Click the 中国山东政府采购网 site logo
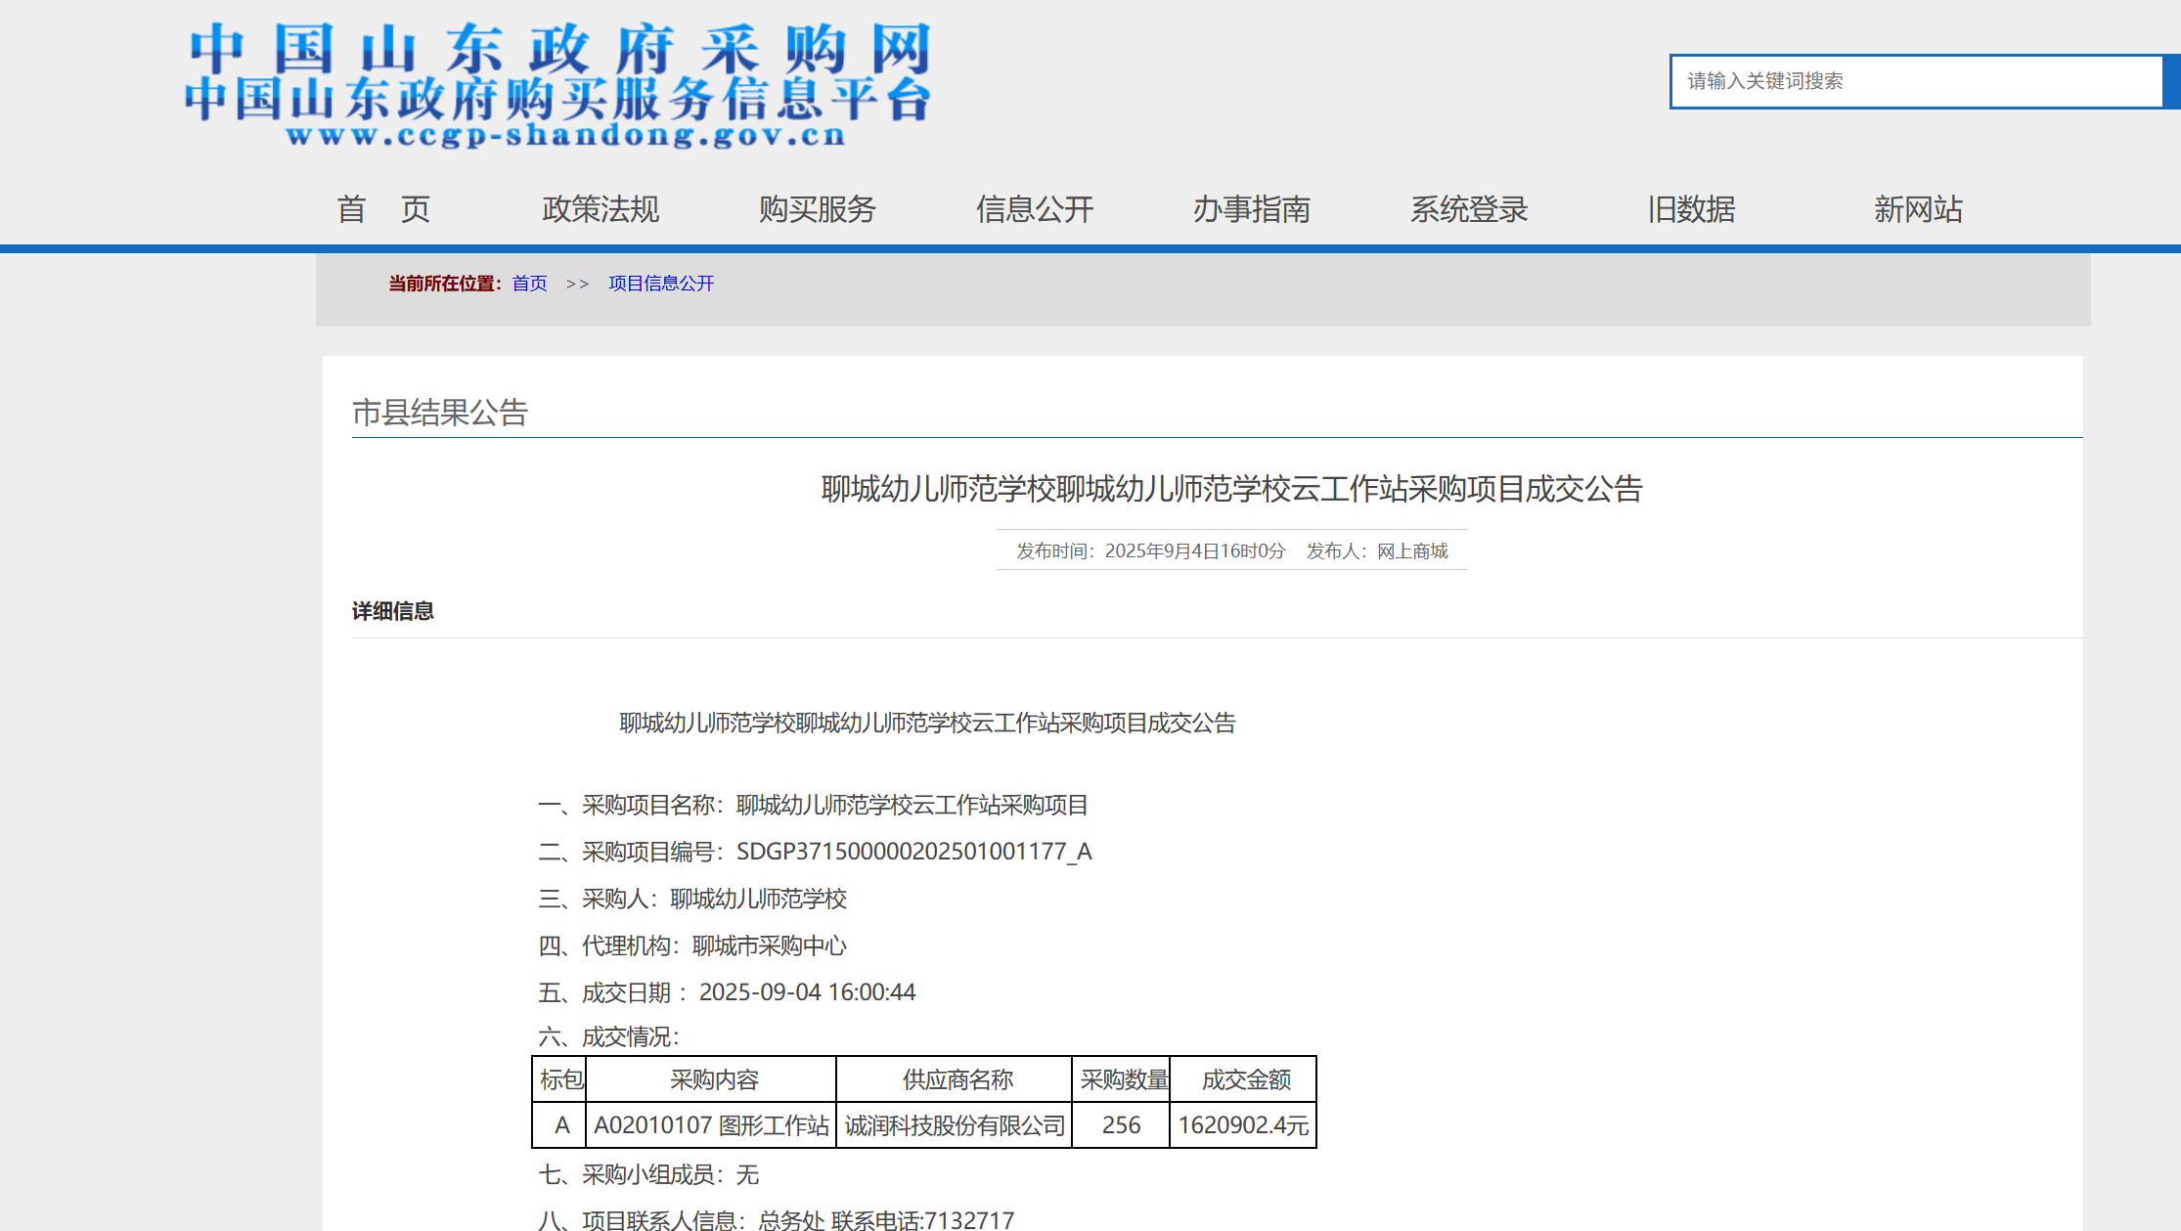Screen dimensions: 2181x1231 pos(557,86)
